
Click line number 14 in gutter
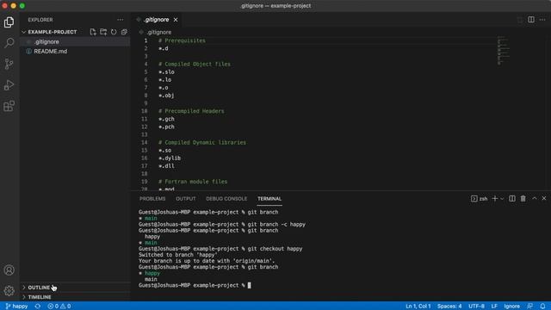tap(144, 142)
